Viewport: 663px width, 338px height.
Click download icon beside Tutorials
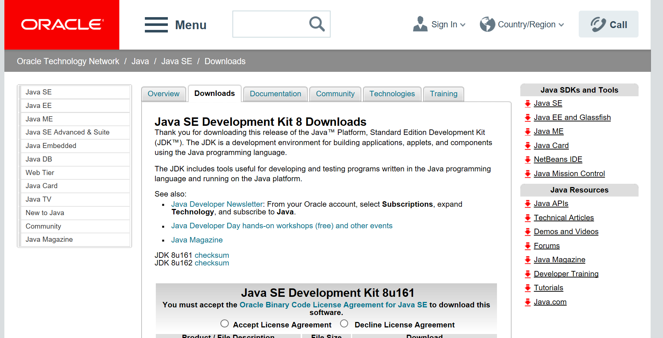(528, 288)
